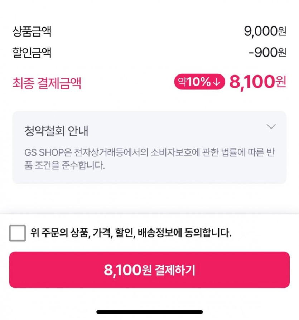Tap the 약10% discount badge
The image size is (299, 320).
click(x=199, y=82)
